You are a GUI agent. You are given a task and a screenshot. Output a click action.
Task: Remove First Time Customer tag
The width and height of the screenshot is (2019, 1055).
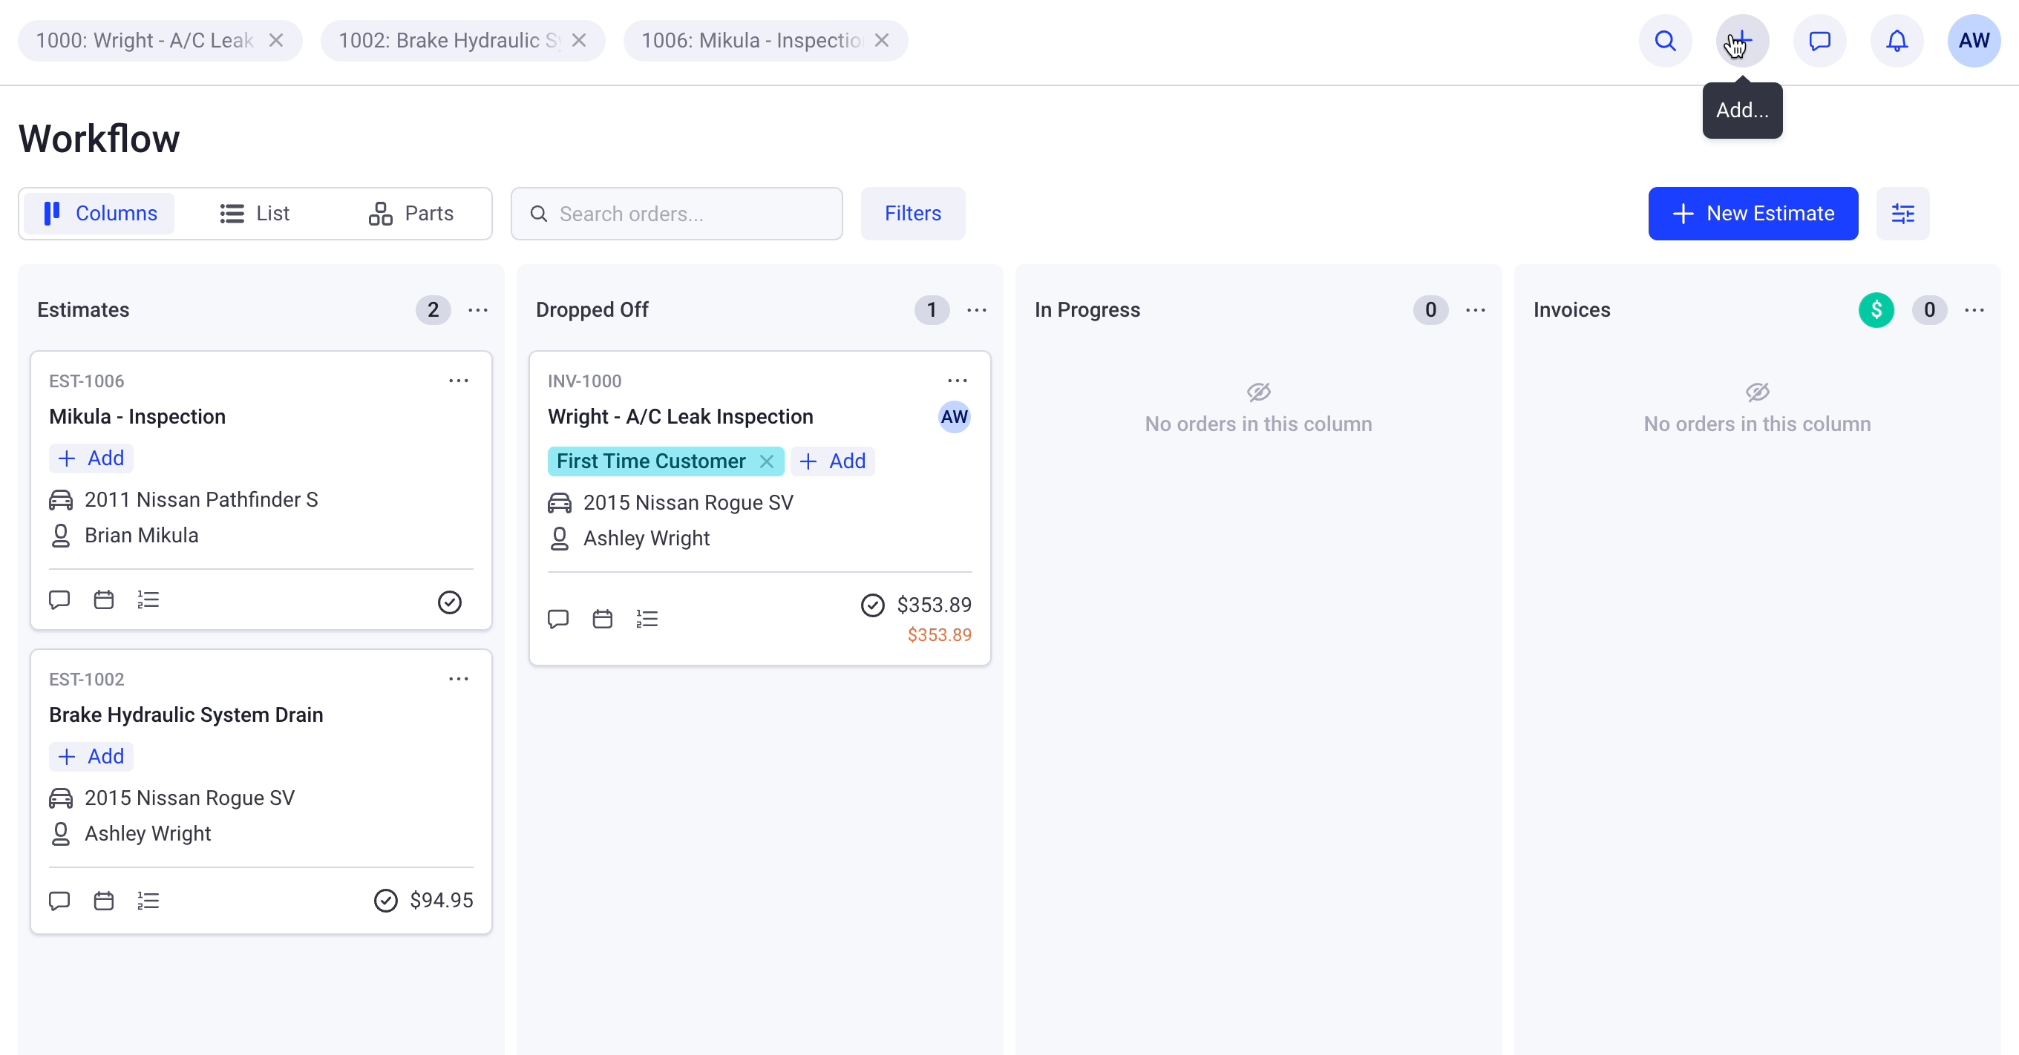point(767,461)
